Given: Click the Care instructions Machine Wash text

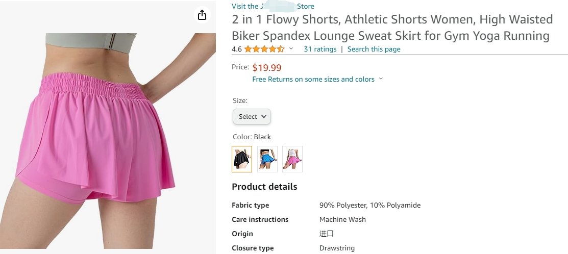Looking at the screenshot, I should (x=342, y=219).
